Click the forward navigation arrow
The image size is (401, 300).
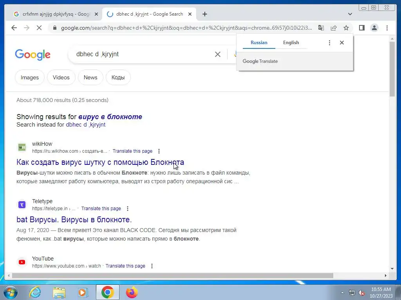[x=27, y=28]
